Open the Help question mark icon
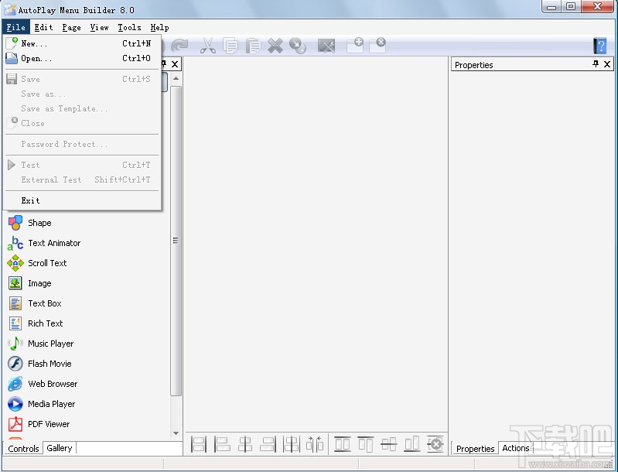The height and width of the screenshot is (472, 618). [600, 46]
